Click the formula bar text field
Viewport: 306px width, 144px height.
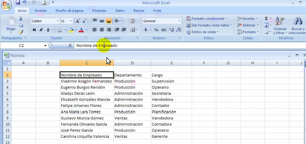(x=189, y=46)
